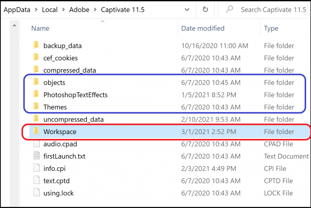Navigate to Adobe in breadcrumb path

[79, 10]
